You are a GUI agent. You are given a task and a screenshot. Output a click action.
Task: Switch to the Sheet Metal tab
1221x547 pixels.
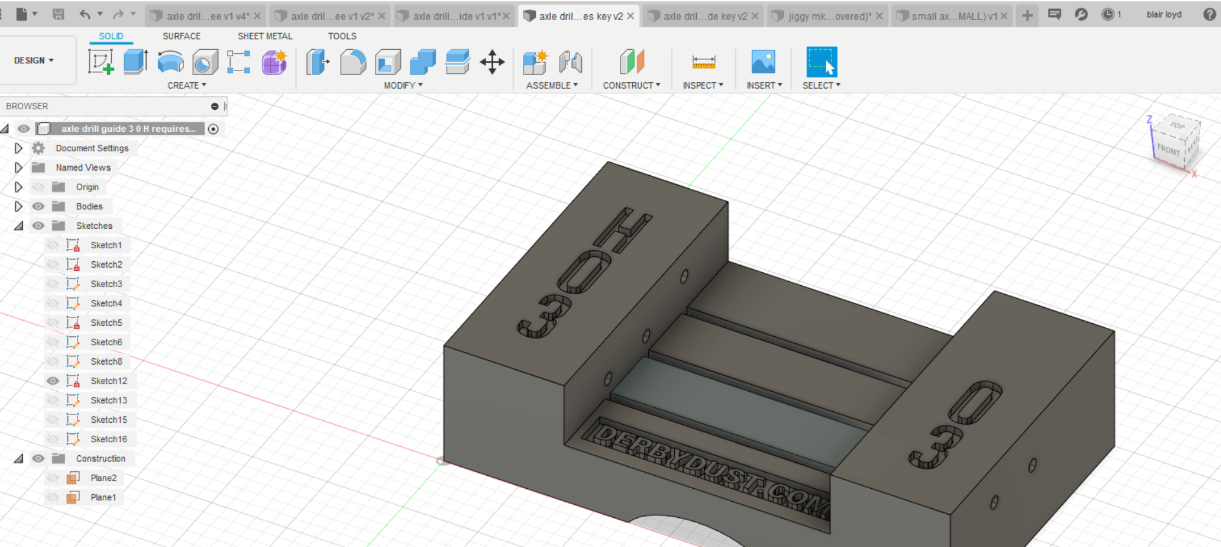(x=265, y=36)
